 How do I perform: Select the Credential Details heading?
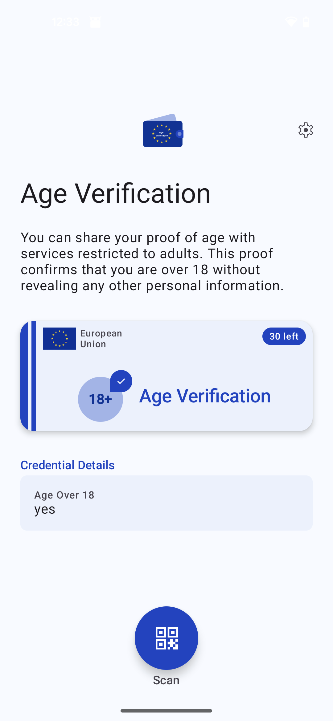pos(68,465)
